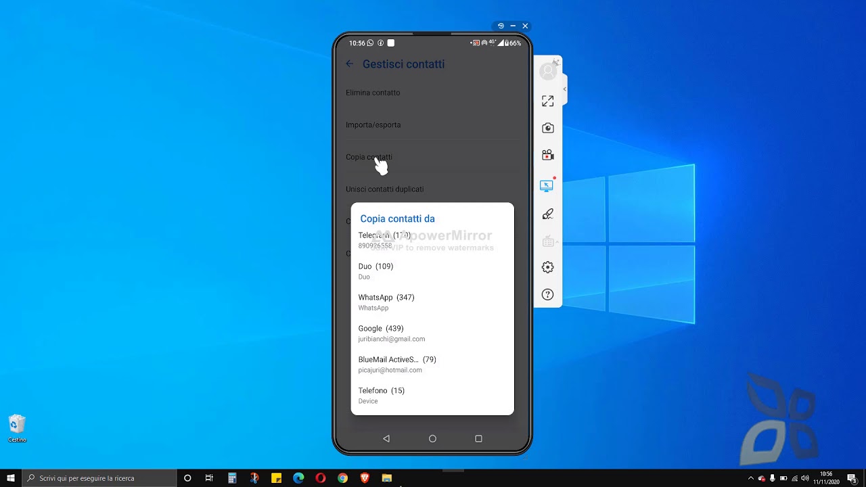Open the Cestino recycle bin on desktop
The height and width of the screenshot is (487, 866).
[17, 429]
